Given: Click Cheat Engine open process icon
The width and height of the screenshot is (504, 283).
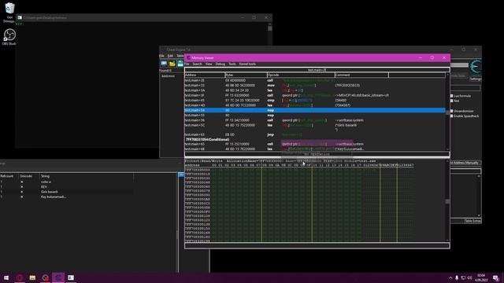Looking at the screenshot, I should click(x=164, y=64).
